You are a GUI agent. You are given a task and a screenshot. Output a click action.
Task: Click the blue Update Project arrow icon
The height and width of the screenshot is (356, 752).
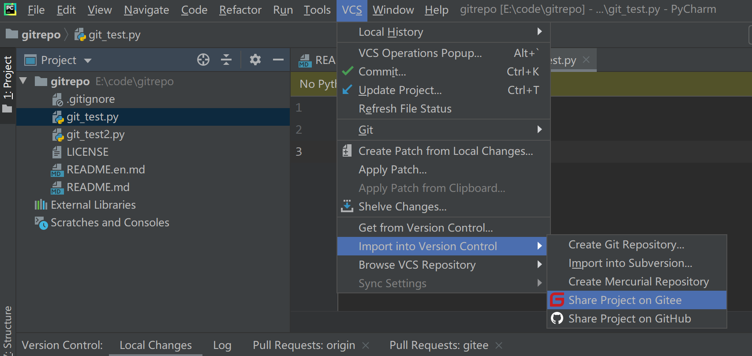[x=348, y=90]
